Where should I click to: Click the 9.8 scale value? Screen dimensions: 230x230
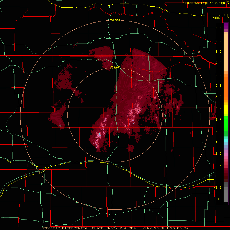coord(218,29)
